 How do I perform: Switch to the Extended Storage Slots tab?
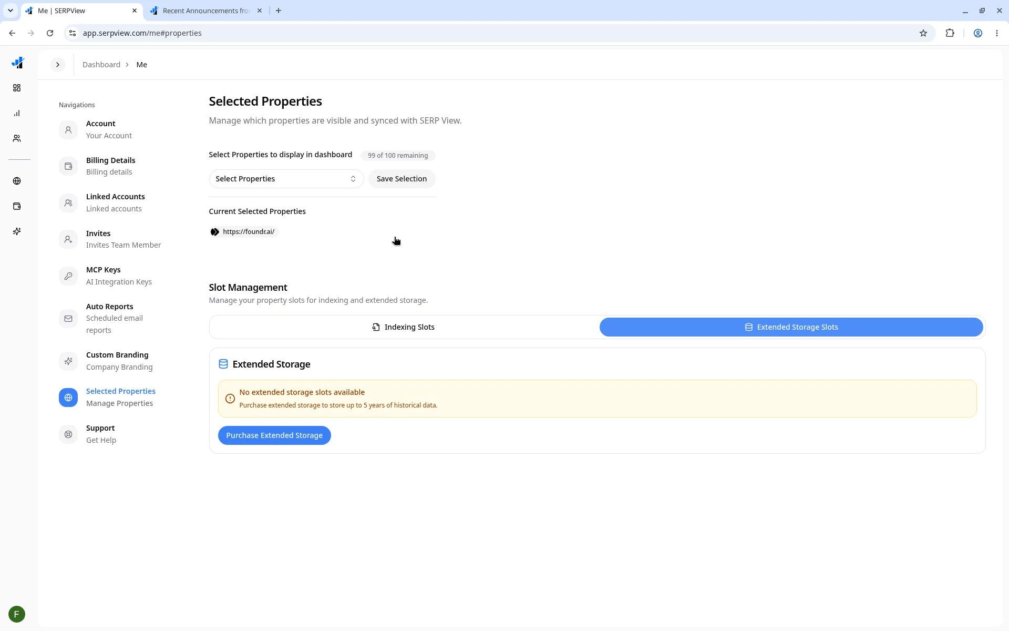(x=791, y=327)
